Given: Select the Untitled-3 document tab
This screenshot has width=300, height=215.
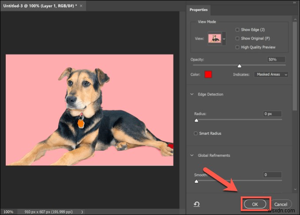Looking at the screenshot, I should pos(40,6).
